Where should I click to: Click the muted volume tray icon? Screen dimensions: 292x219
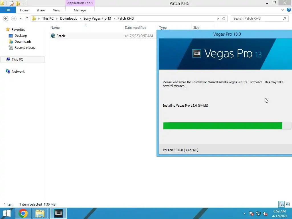point(265,214)
